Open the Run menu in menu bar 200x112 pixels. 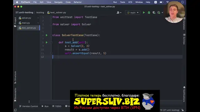(115, 2)
